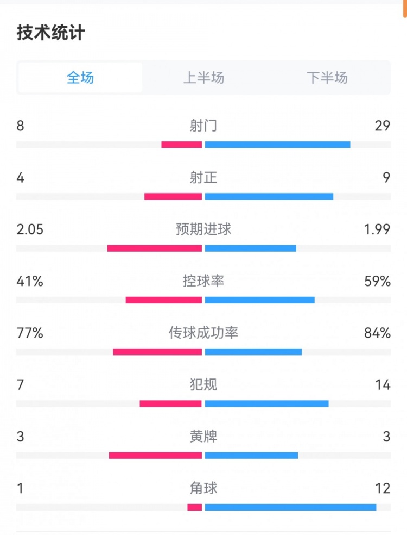The height and width of the screenshot is (535, 407).
Task: Tap the 角球 stat label
Action: 203,488
